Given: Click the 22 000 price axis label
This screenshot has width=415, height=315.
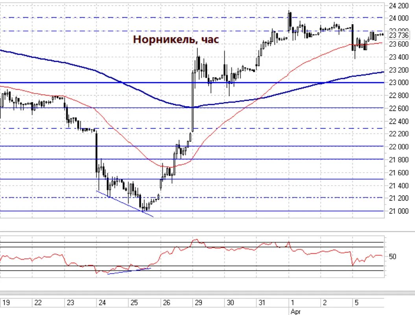Looking at the screenshot, I should pos(398,147).
